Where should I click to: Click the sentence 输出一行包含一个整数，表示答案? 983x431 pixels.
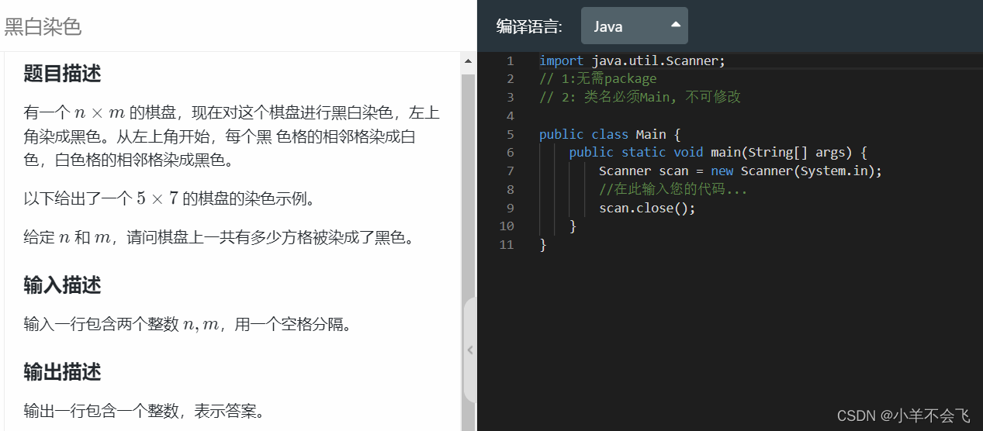click(144, 410)
